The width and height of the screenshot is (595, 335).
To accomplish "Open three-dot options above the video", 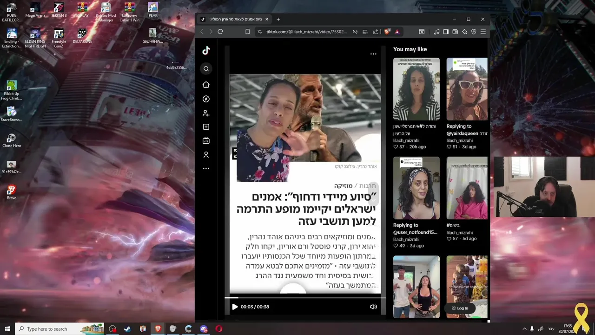I will [x=373, y=54].
